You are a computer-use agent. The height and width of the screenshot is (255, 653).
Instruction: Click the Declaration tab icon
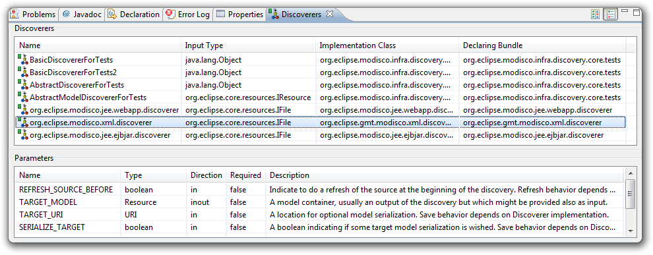pos(112,14)
